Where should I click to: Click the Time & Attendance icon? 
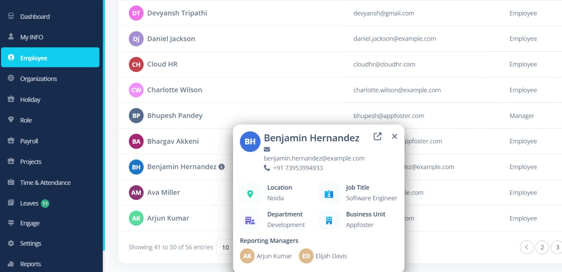[11, 182]
